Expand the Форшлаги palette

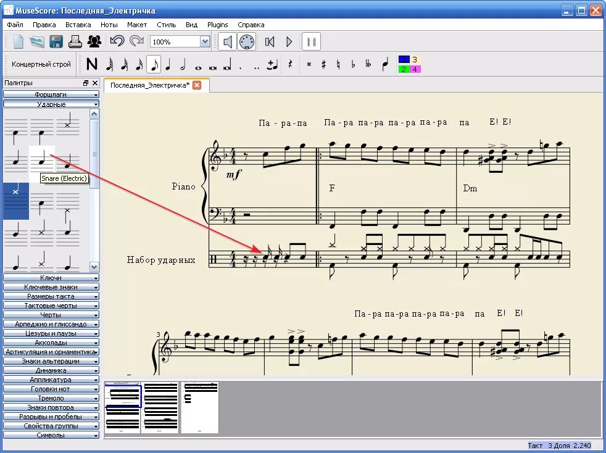(x=51, y=94)
